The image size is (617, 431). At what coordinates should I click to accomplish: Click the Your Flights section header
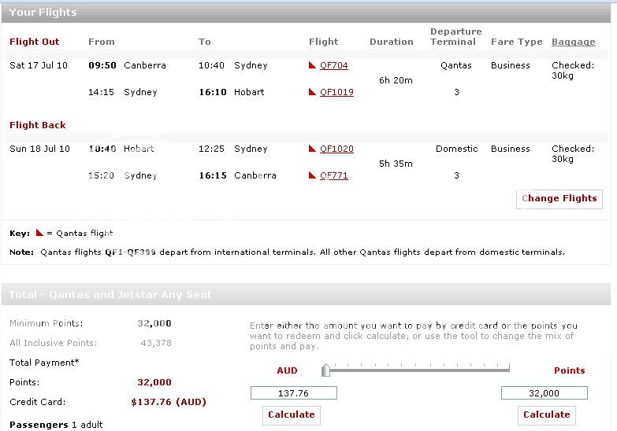[43, 13]
